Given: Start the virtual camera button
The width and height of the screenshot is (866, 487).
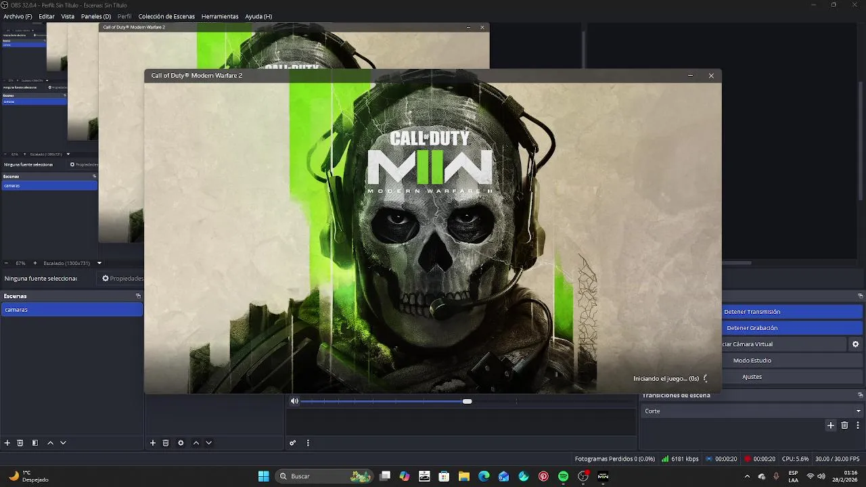Looking at the screenshot, I should tap(784, 344).
